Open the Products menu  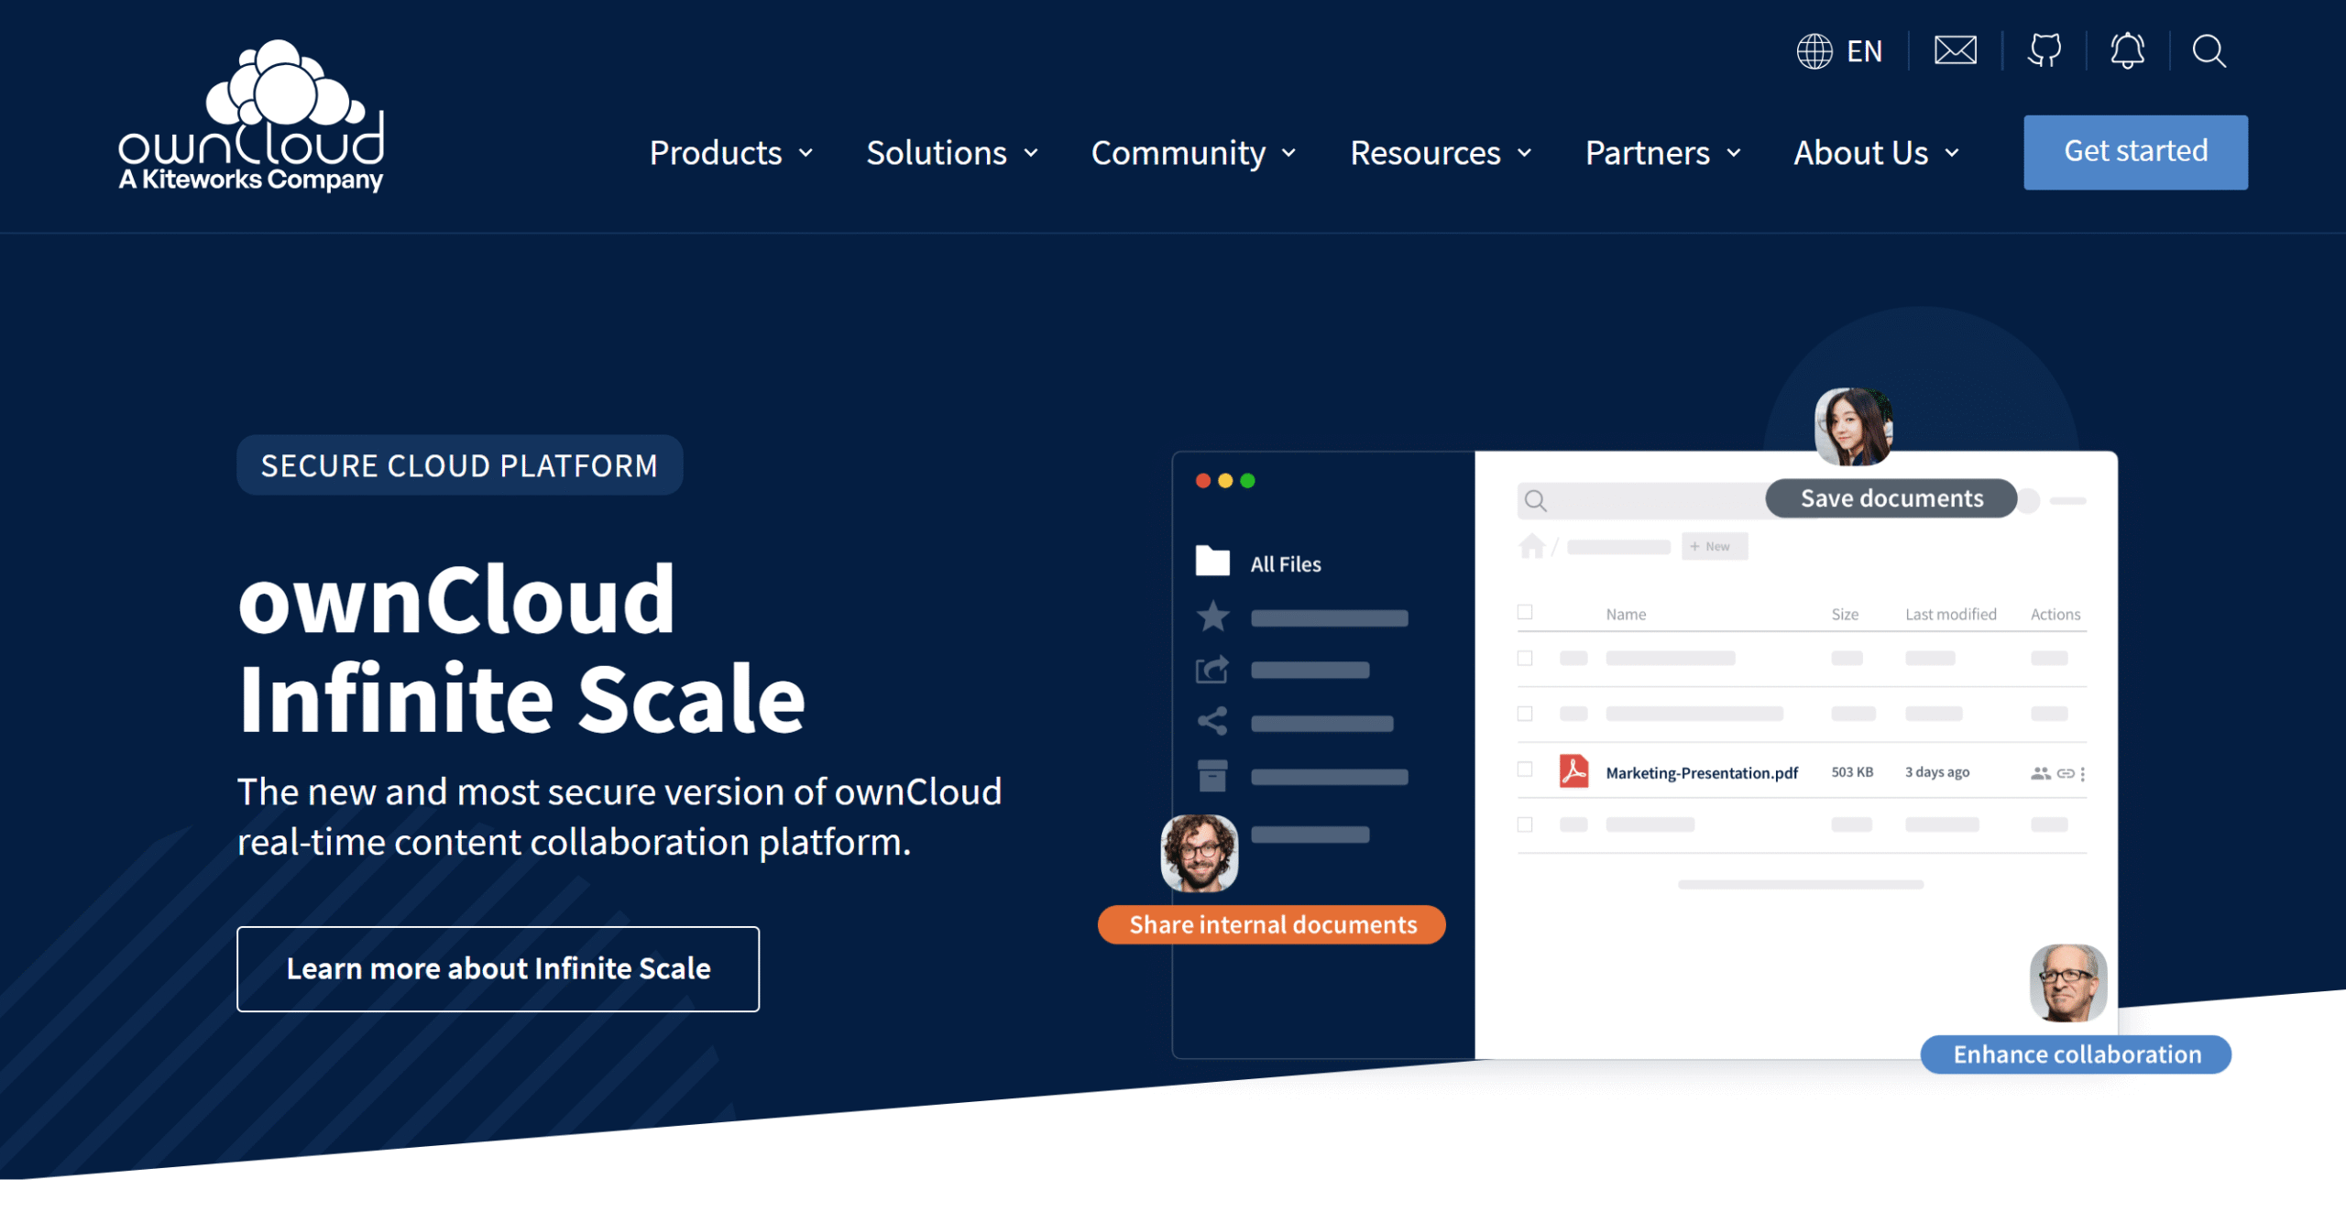tap(716, 153)
